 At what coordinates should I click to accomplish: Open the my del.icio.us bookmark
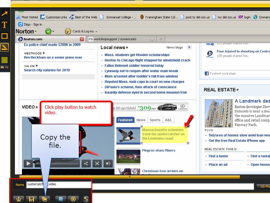pyautogui.click(x=224, y=17)
